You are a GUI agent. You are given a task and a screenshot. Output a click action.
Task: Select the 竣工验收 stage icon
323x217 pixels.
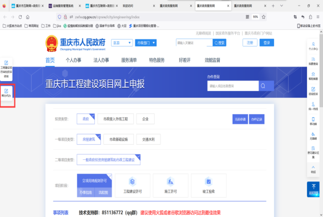[209, 185]
